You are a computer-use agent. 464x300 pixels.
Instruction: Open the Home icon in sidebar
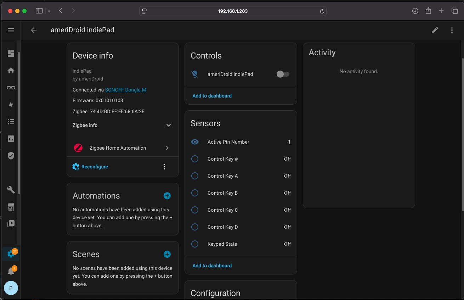click(x=11, y=71)
